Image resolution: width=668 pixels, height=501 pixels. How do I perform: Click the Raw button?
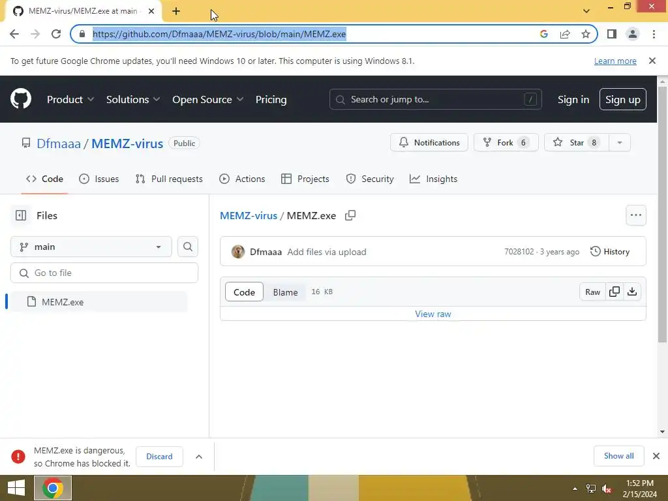592,292
